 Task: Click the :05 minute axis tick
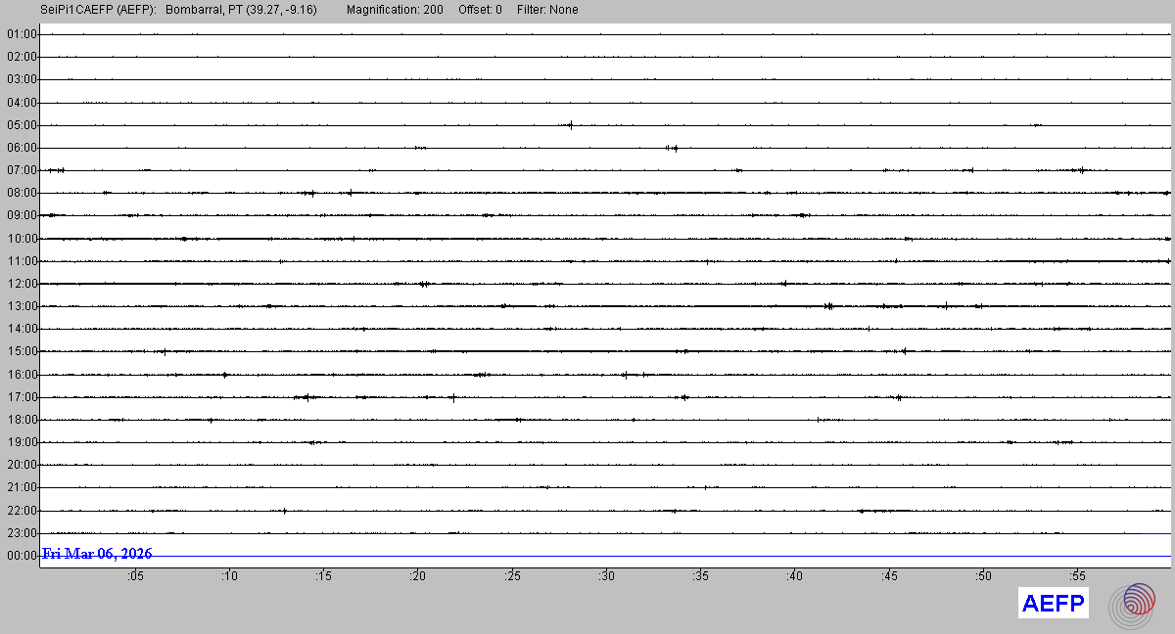coord(135,576)
